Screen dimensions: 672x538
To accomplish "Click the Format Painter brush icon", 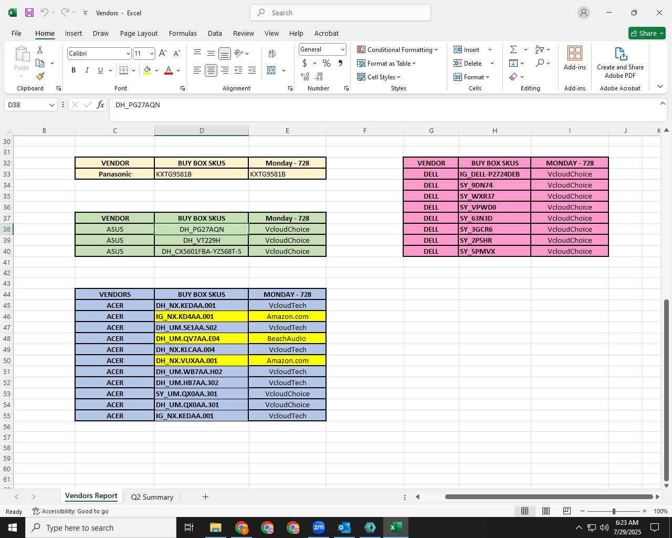I will (40, 76).
